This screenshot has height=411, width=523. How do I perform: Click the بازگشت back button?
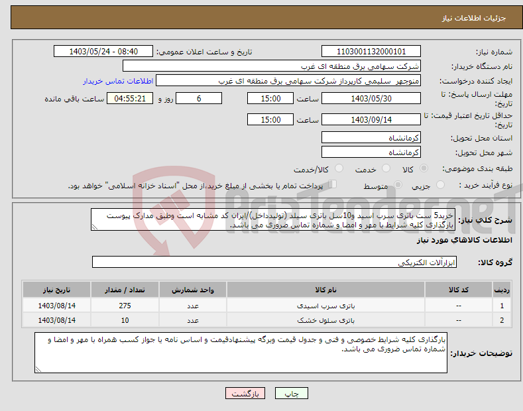pos(245,394)
